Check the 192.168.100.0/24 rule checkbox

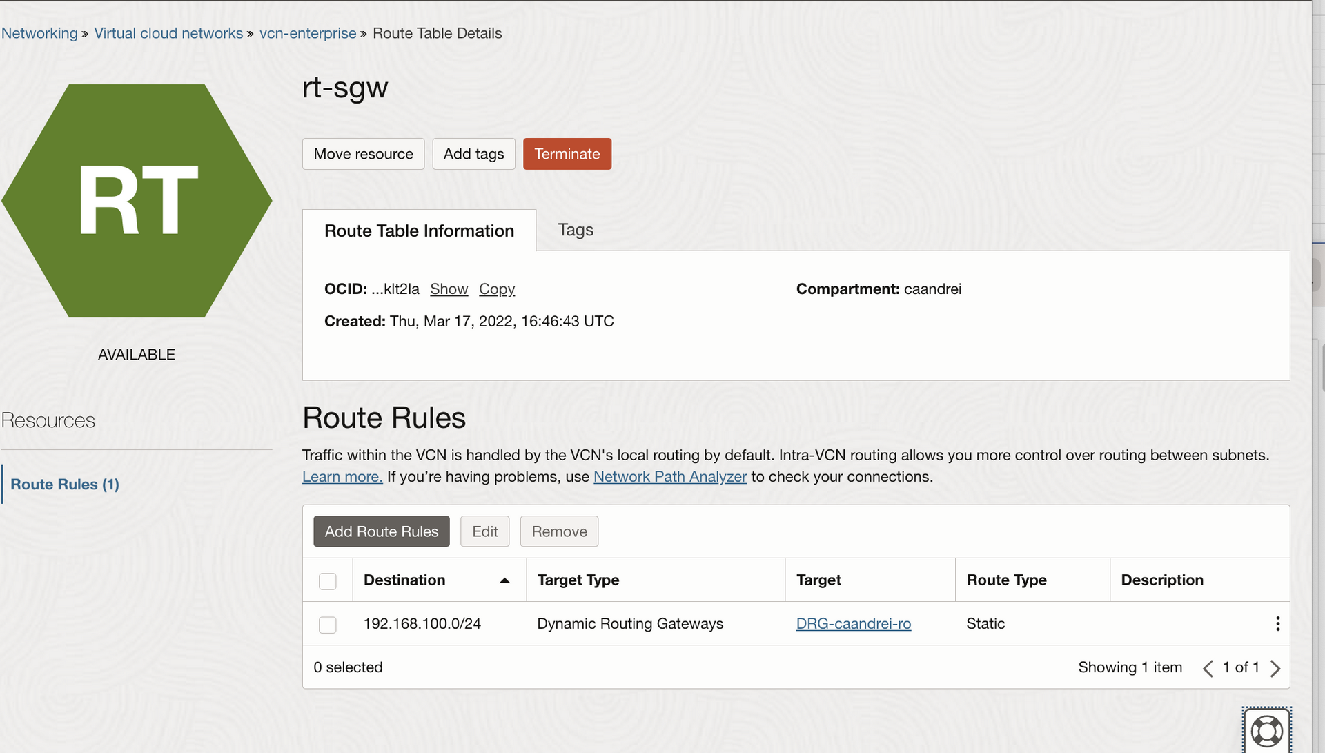328,625
